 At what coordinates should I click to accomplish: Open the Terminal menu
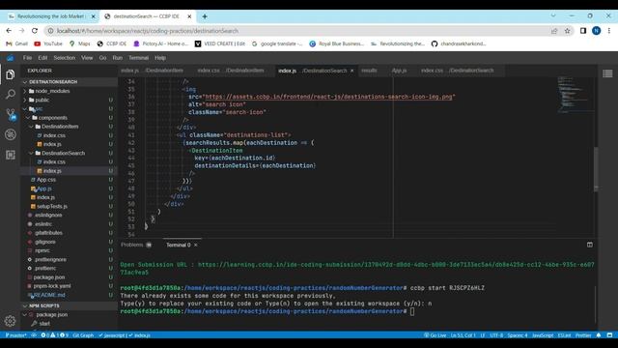pyautogui.click(x=138, y=58)
